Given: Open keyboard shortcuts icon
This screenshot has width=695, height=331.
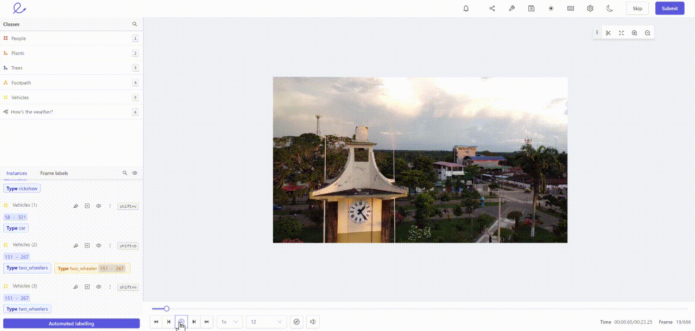Looking at the screenshot, I should click(x=571, y=8).
